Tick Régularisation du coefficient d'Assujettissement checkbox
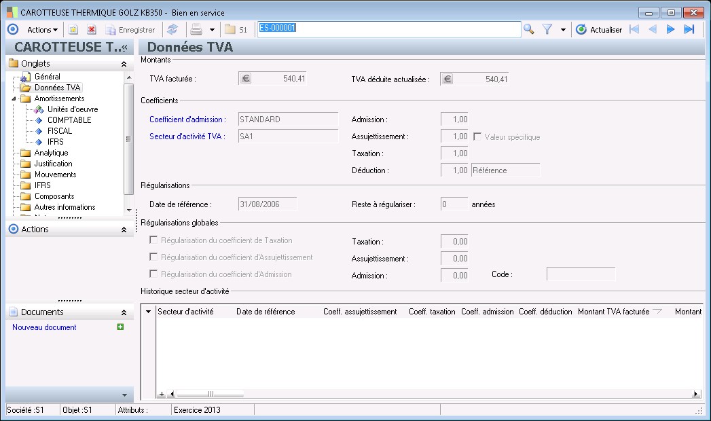Screen dimensions: 711x421 pyautogui.click(x=154, y=257)
